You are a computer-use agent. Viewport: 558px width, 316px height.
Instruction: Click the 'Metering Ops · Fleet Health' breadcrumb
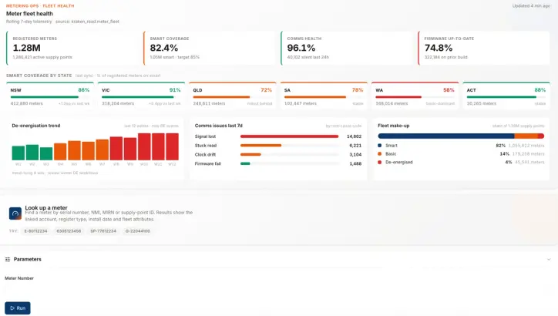(40, 5)
